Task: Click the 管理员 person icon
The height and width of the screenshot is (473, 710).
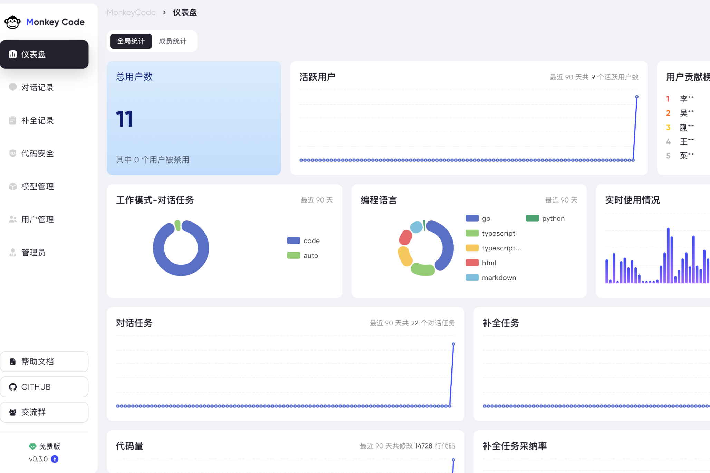Action: click(x=13, y=253)
